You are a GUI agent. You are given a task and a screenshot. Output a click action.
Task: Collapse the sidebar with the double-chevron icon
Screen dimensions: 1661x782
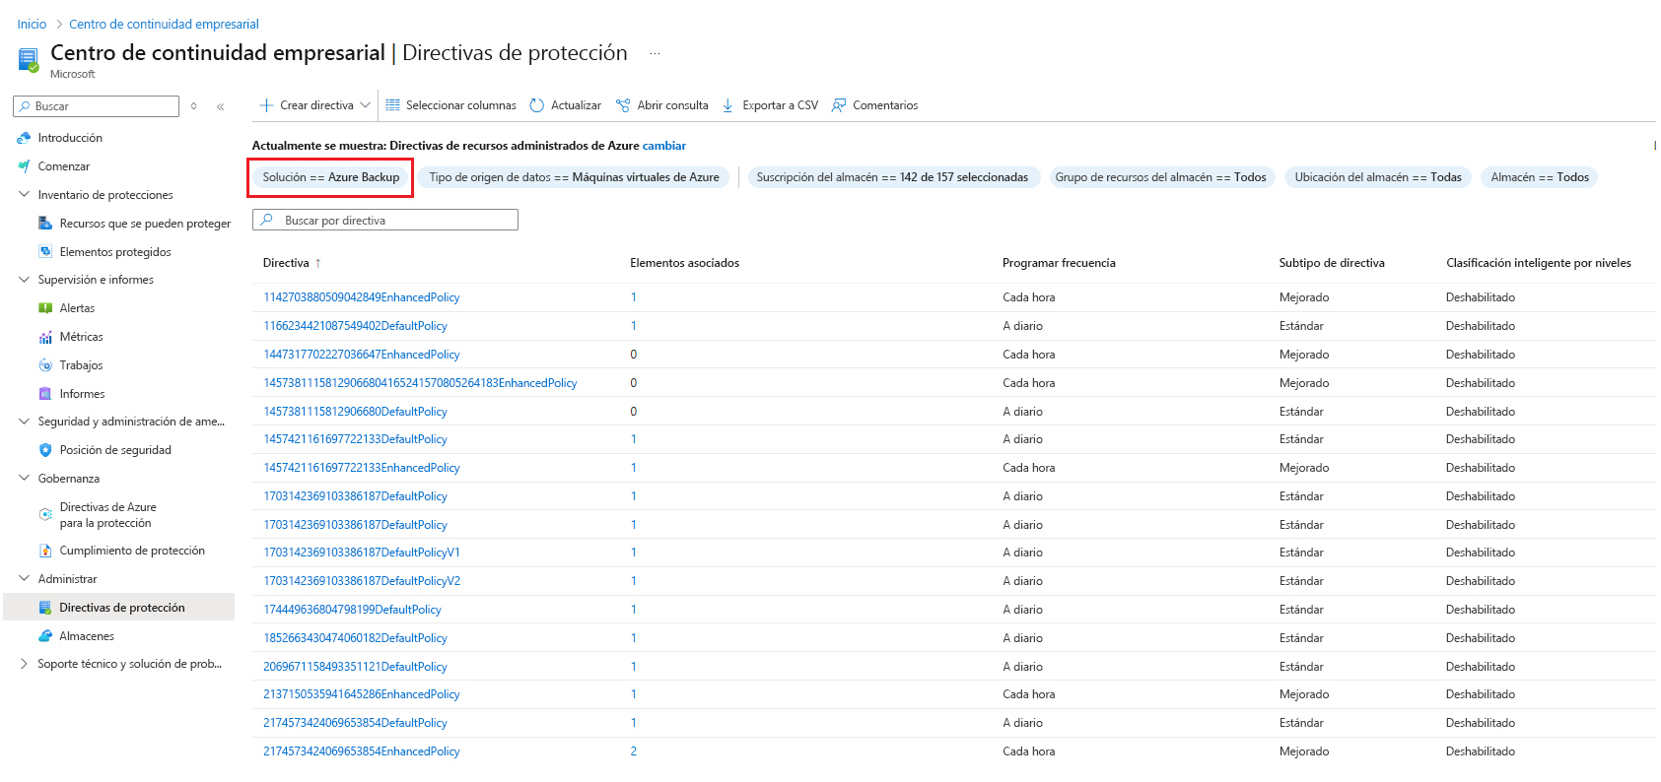(x=220, y=106)
